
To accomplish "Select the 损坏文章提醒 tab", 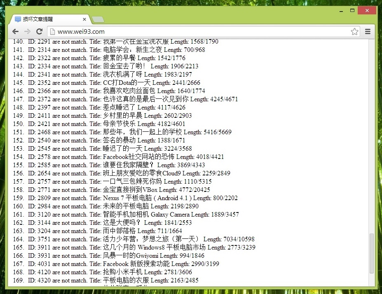I will (50, 19).
